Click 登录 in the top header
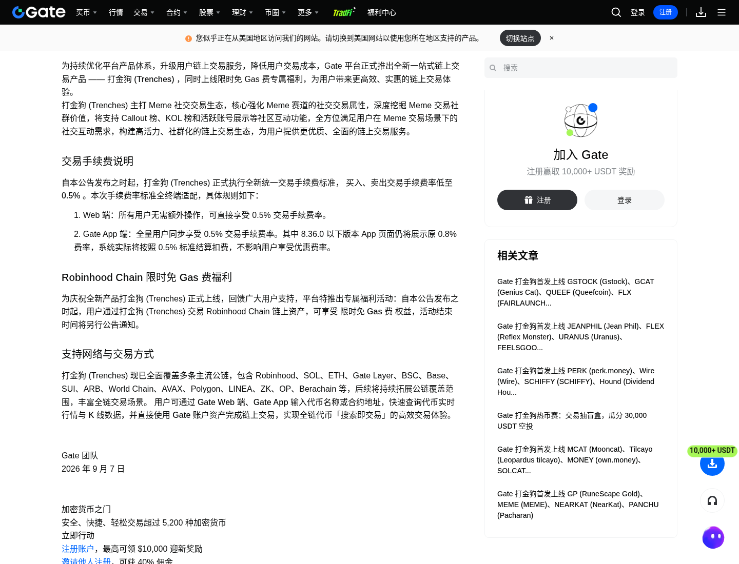 pos(638,12)
